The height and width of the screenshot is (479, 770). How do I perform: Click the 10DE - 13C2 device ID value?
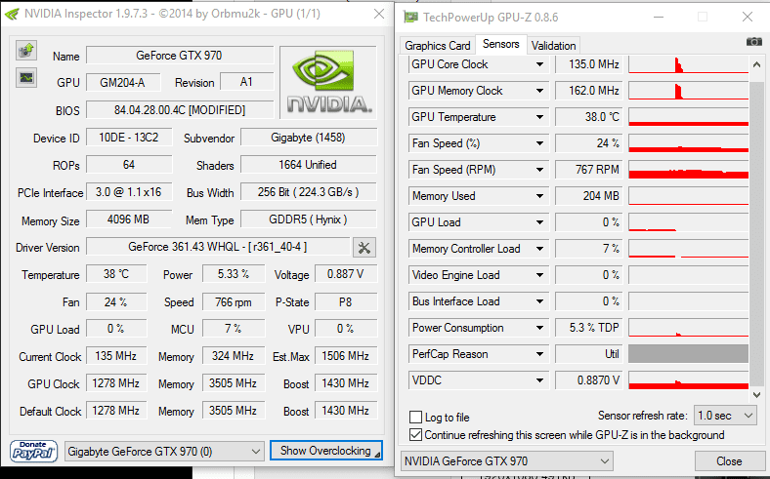(x=129, y=138)
